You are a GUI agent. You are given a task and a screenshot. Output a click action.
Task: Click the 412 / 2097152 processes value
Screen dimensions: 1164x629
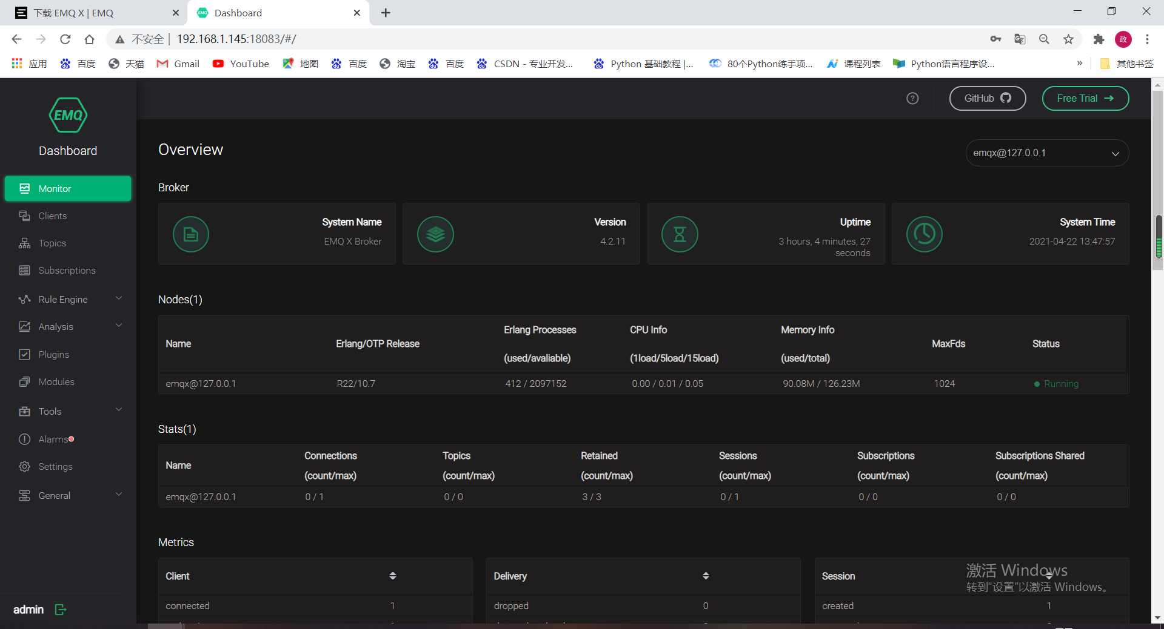[x=536, y=384]
